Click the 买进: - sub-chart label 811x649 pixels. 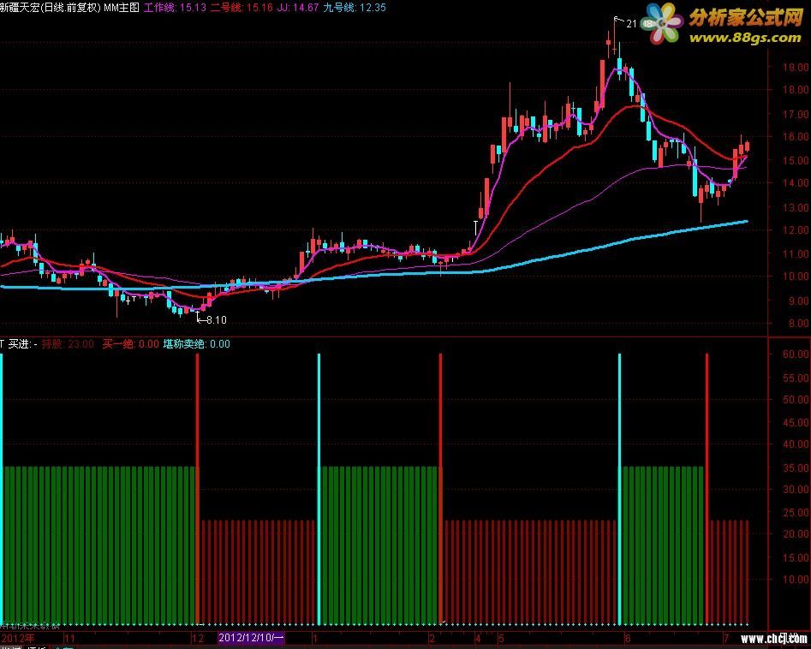coord(21,344)
